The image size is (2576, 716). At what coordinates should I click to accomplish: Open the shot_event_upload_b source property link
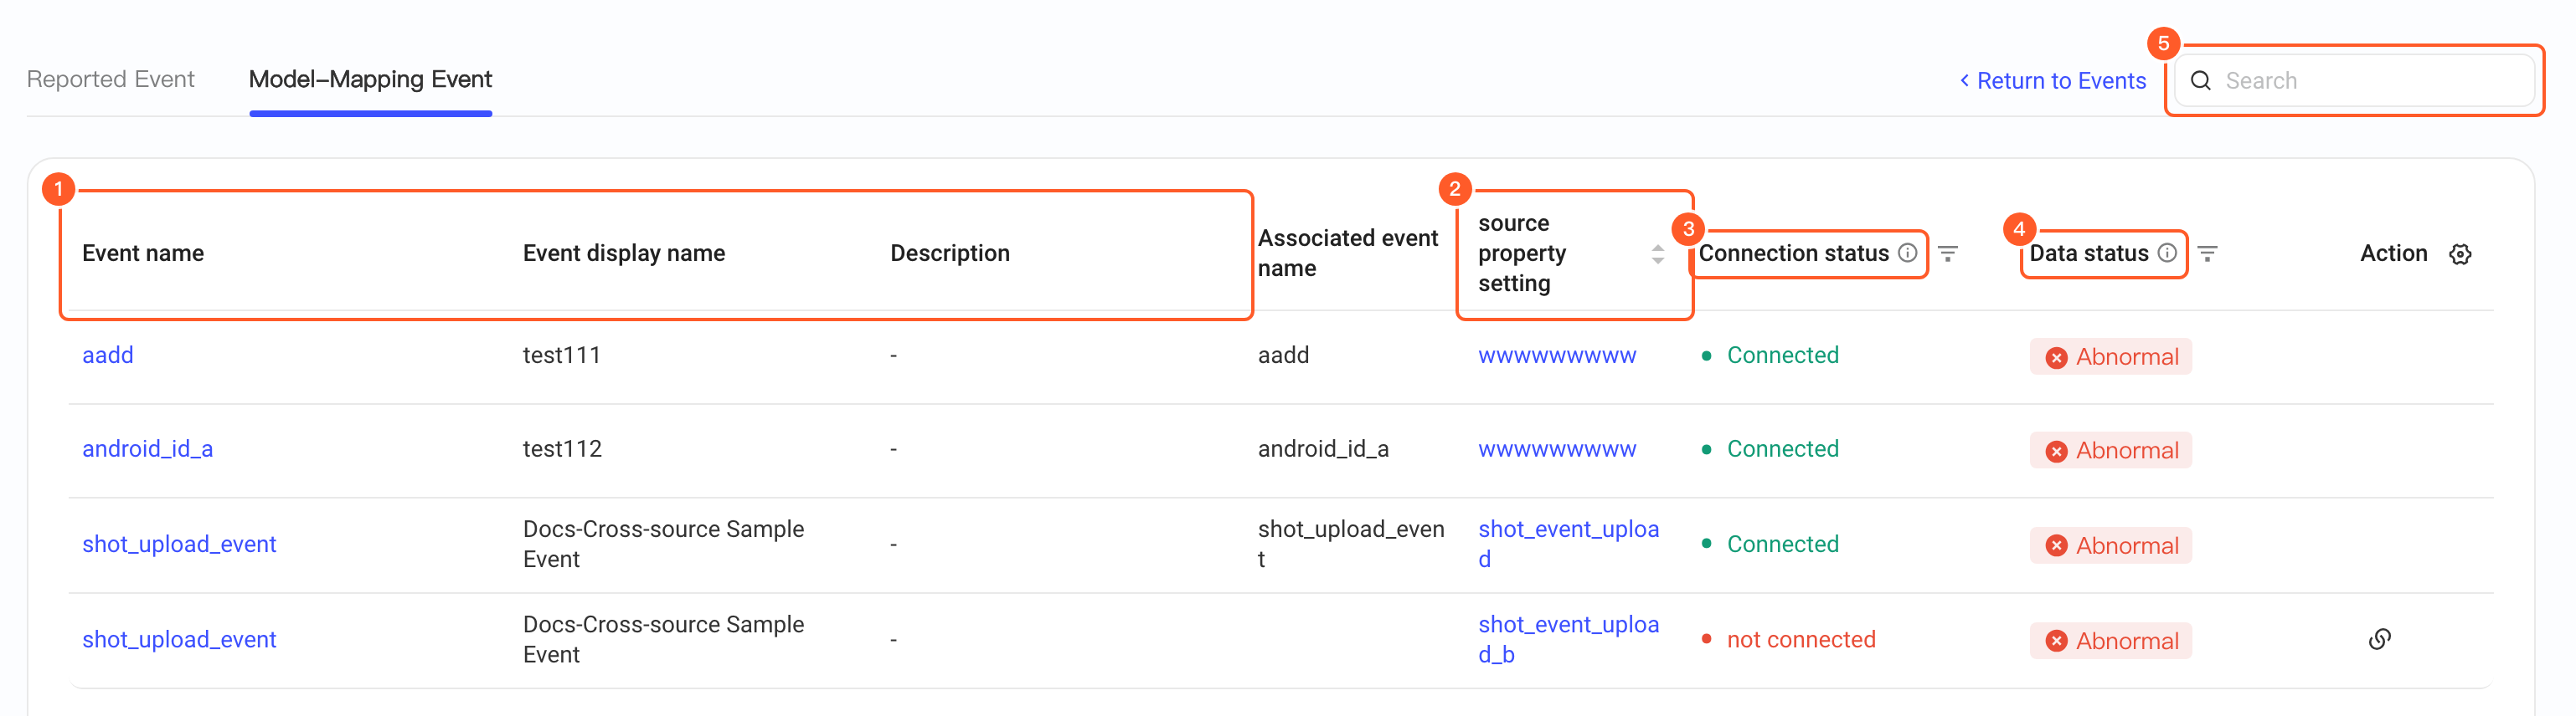[x=1568, y=639]
